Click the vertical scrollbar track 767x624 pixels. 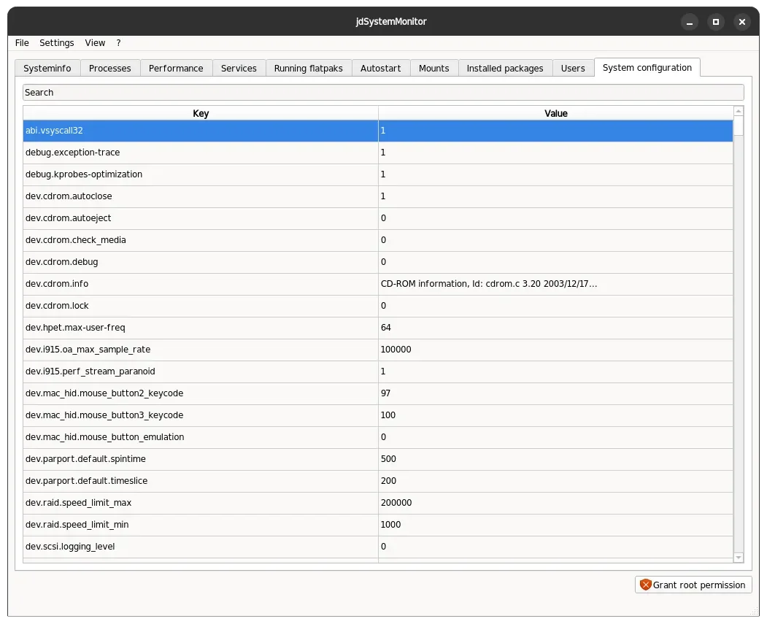click(739, 342)
